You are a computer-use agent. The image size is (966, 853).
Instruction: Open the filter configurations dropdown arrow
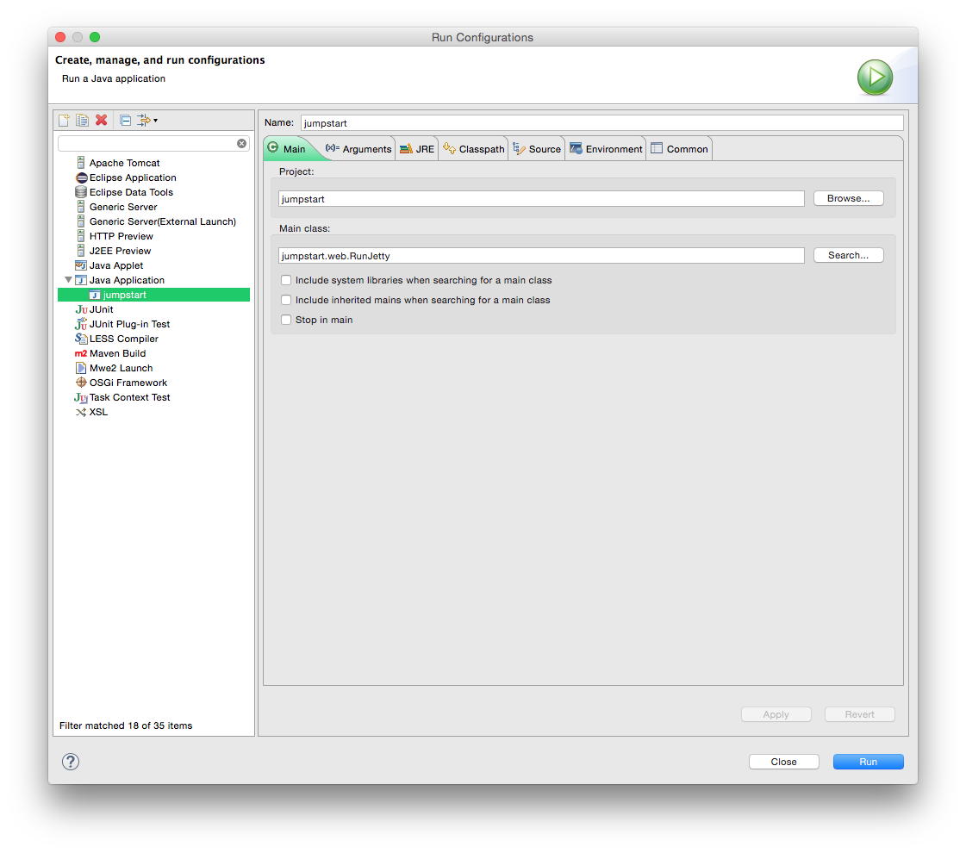[x=155, y=121]
